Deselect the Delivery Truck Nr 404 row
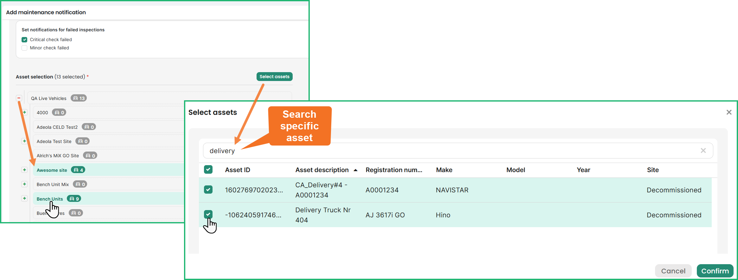738x280 pixels. [208, 215]
